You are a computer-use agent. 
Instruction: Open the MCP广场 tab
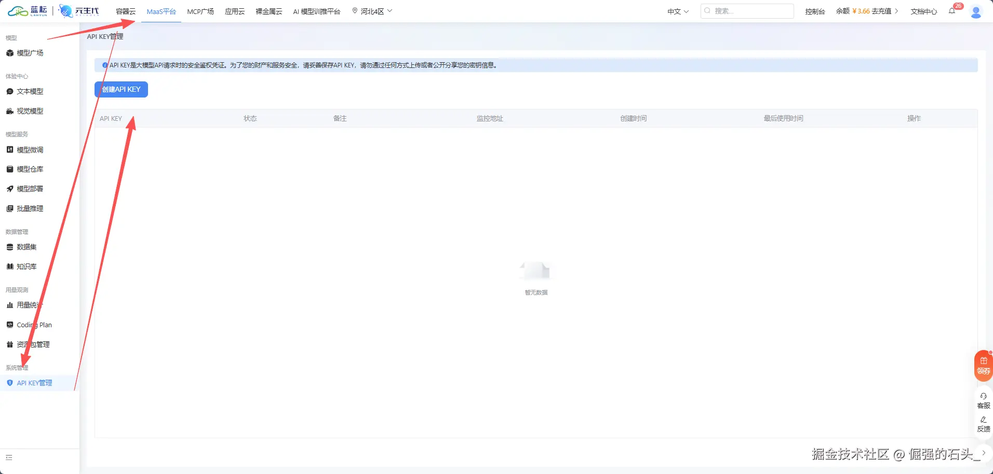(x=200, y=11)
